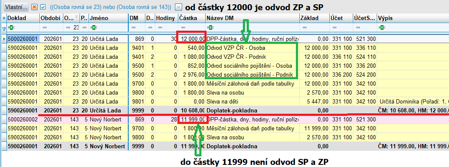Sort by the Částka column header
This screenshot has height=167, width=449.
pyautogui.click(x=192, y=18)
